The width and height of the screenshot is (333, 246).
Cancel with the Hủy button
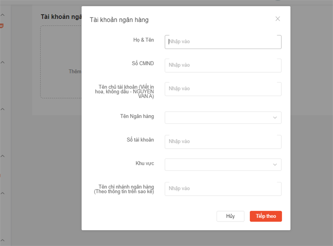click(x=231, y=216)
